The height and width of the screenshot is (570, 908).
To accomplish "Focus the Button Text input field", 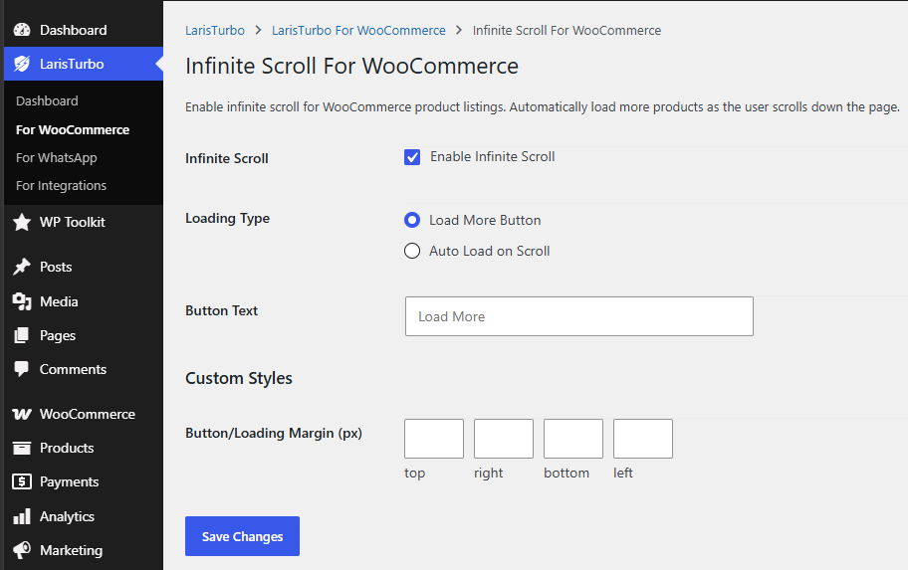I will pos(579,316).
